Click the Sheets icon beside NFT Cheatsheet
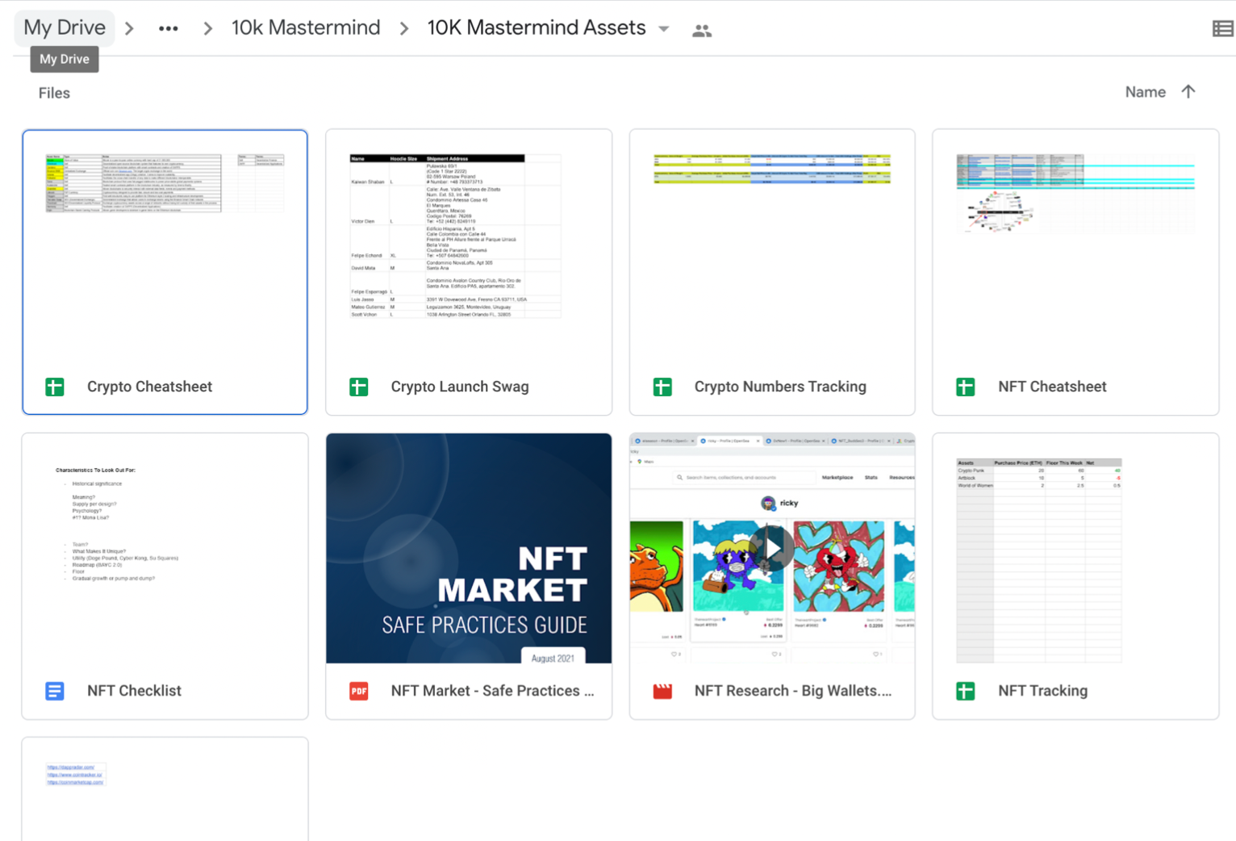Screen dimensions: 1236x841 coord(966,387)
